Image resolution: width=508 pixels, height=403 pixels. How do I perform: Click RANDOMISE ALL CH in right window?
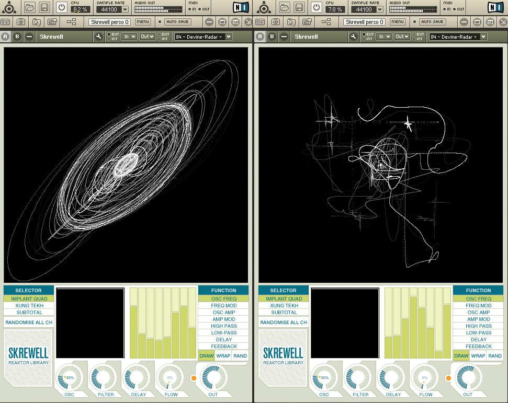pyautogui.click(x=284, y=322)
